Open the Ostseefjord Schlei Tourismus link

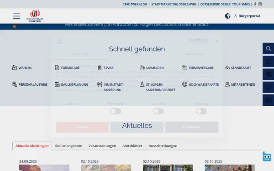[225, 4]
